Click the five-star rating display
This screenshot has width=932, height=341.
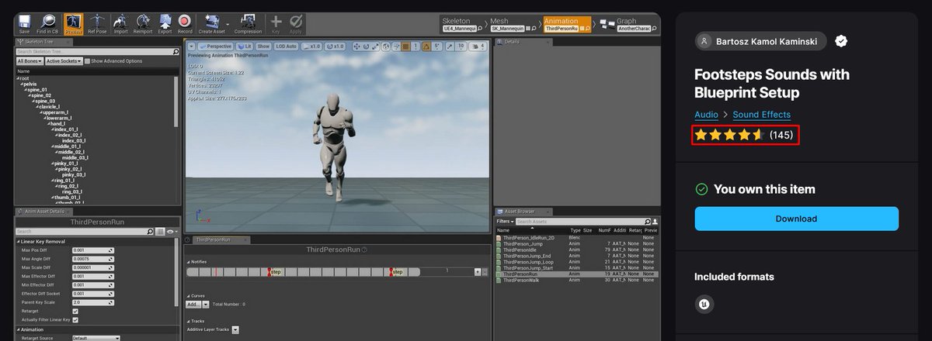[730, 135]
